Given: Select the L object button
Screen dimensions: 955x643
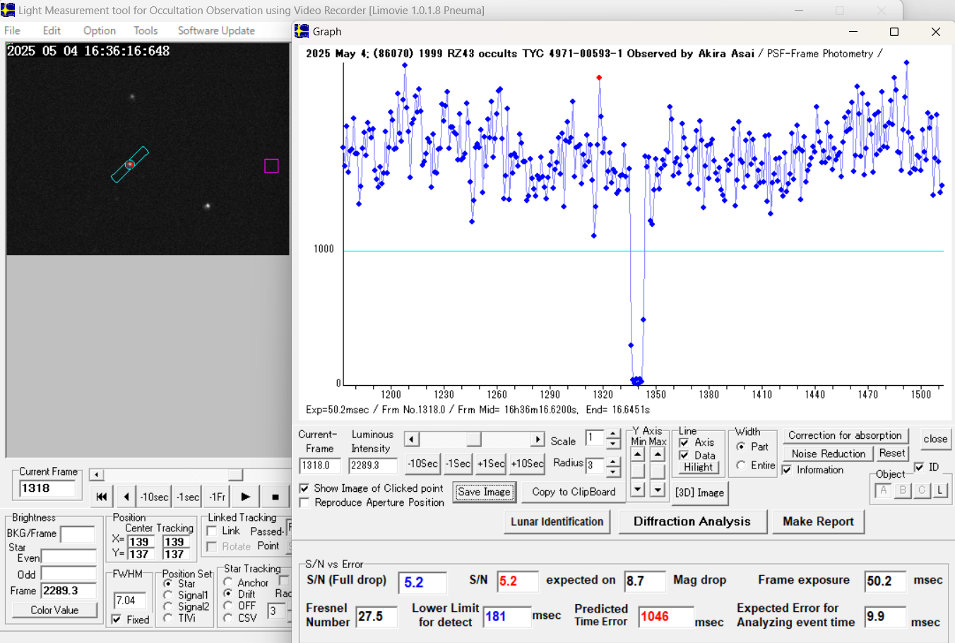Looking at the screenshot, I should tap(940, 490).
